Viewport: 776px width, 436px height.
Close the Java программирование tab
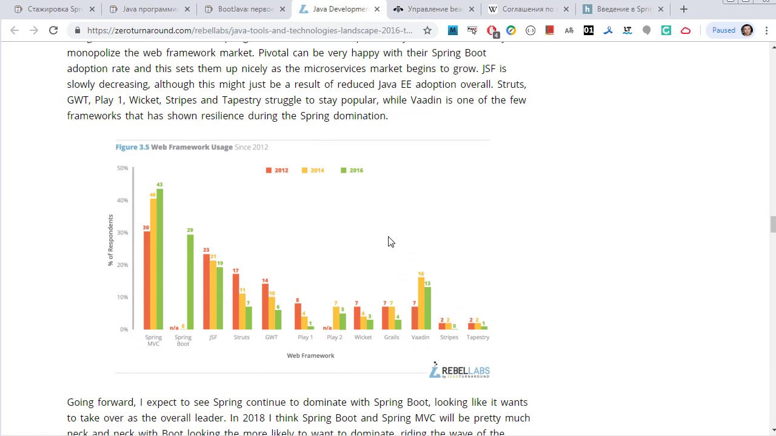click(x=187, y=9)
